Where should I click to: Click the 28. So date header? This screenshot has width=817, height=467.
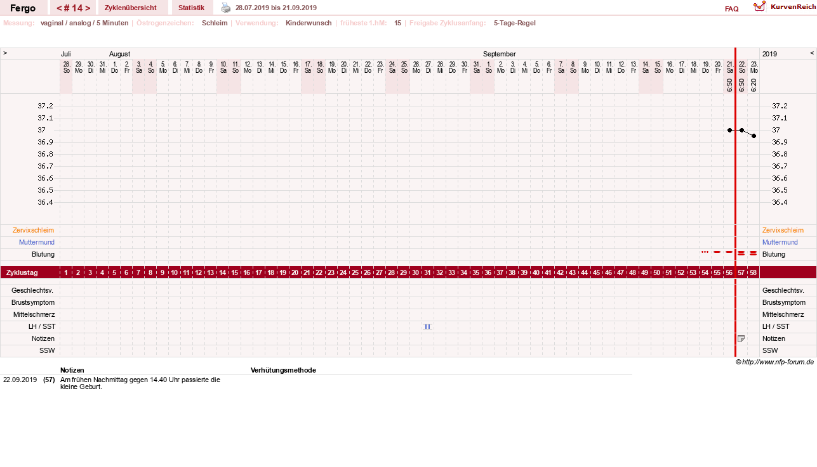click(x=66, y=67)
